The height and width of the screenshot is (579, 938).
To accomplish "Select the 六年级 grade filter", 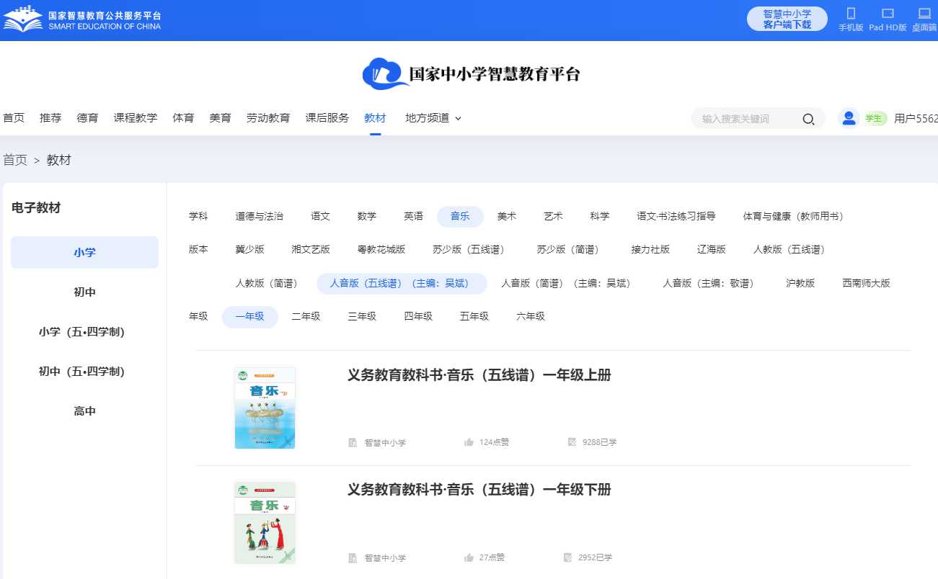I will coord(531,316).
